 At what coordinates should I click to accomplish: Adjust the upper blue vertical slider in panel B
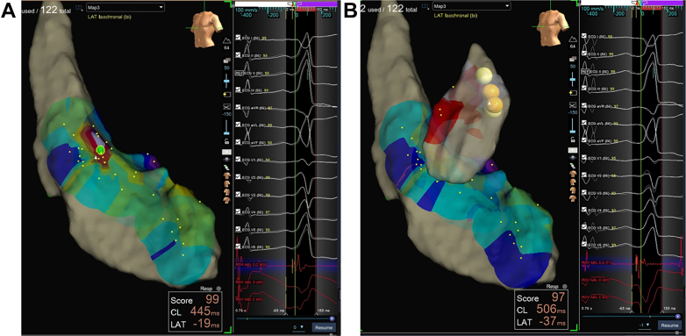point(573,80)
